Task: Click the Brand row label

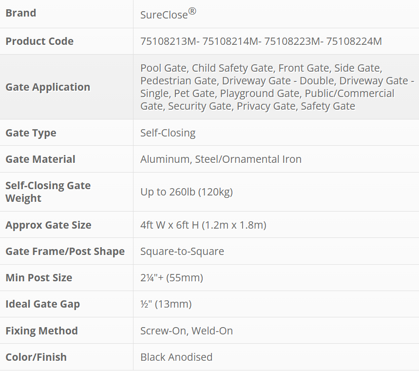Action: [x=21, y=13]
